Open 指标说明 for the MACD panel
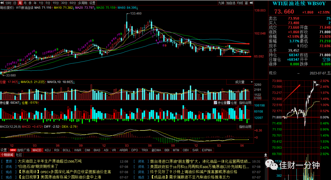Image resolution: width=331 pixels, height=180 pixels. (245, 127)
